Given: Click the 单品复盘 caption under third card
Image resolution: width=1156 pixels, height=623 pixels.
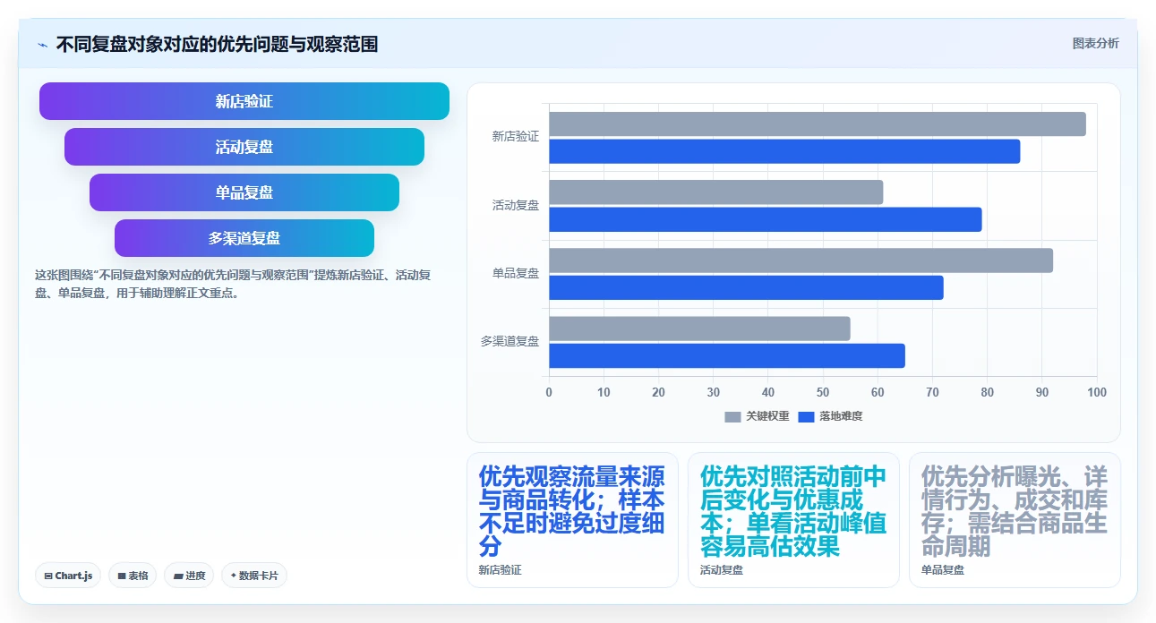Looking at the screenshot, I should tap(942, 570).
